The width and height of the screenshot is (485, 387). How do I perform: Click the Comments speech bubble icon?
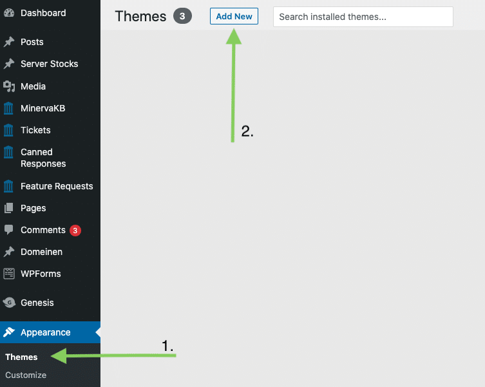point(9,230)
